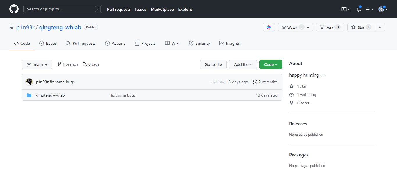Open commit hash c0c3ada
The width and height of the screenshot is (397, 179).
pyautogui.click(x=217, y=82)
